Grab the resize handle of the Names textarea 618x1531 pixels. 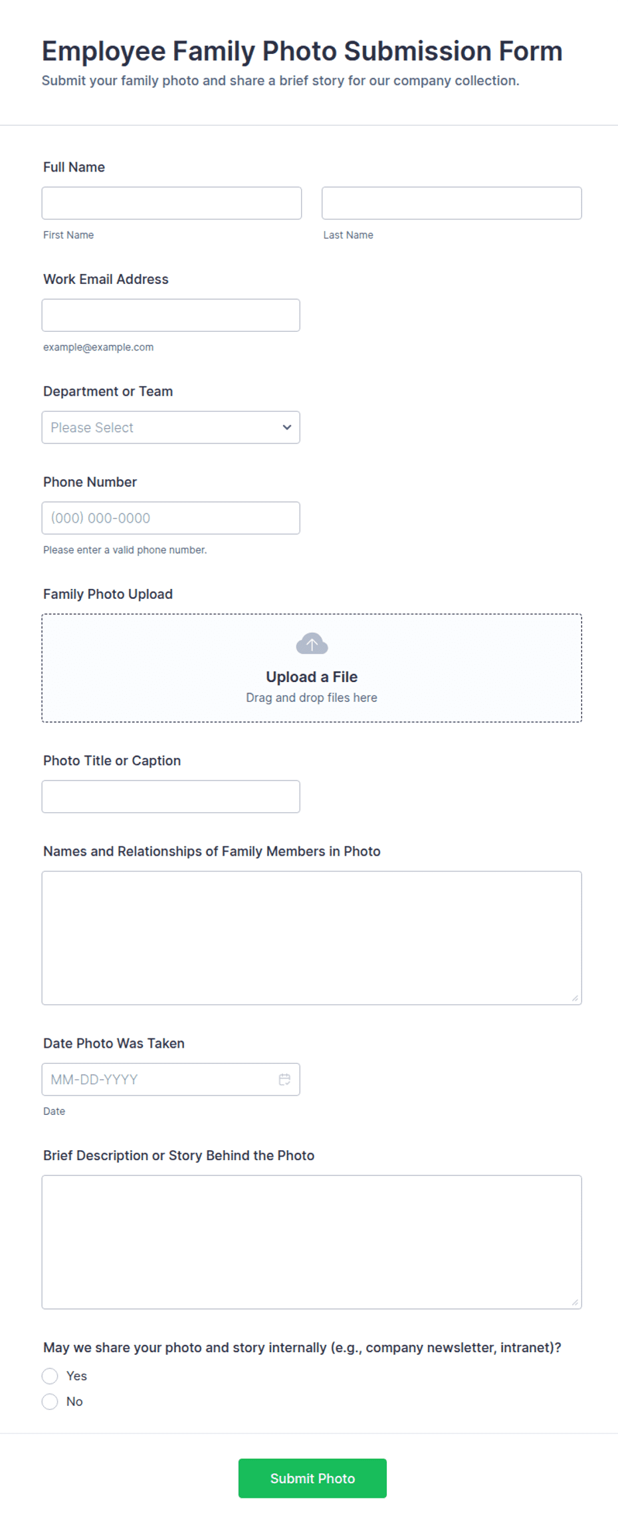click(x=575, y=998)
